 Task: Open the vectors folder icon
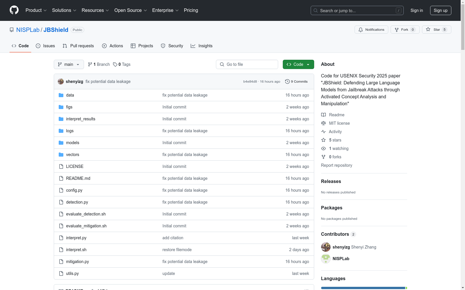tap(61, 155)
